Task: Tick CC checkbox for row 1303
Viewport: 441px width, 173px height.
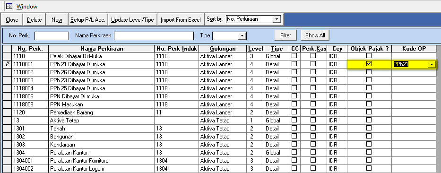Action: (x=294, y=144)
